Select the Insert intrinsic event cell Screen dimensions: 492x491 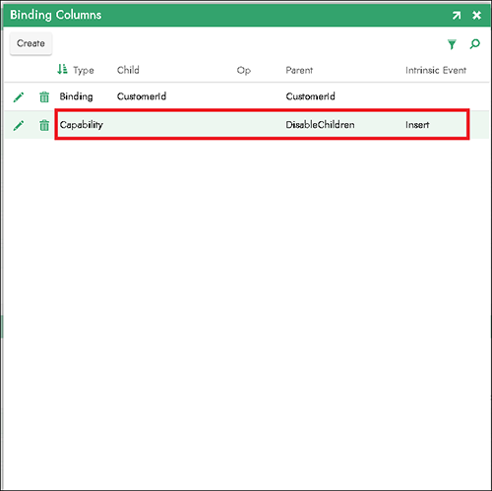[417, 125]
